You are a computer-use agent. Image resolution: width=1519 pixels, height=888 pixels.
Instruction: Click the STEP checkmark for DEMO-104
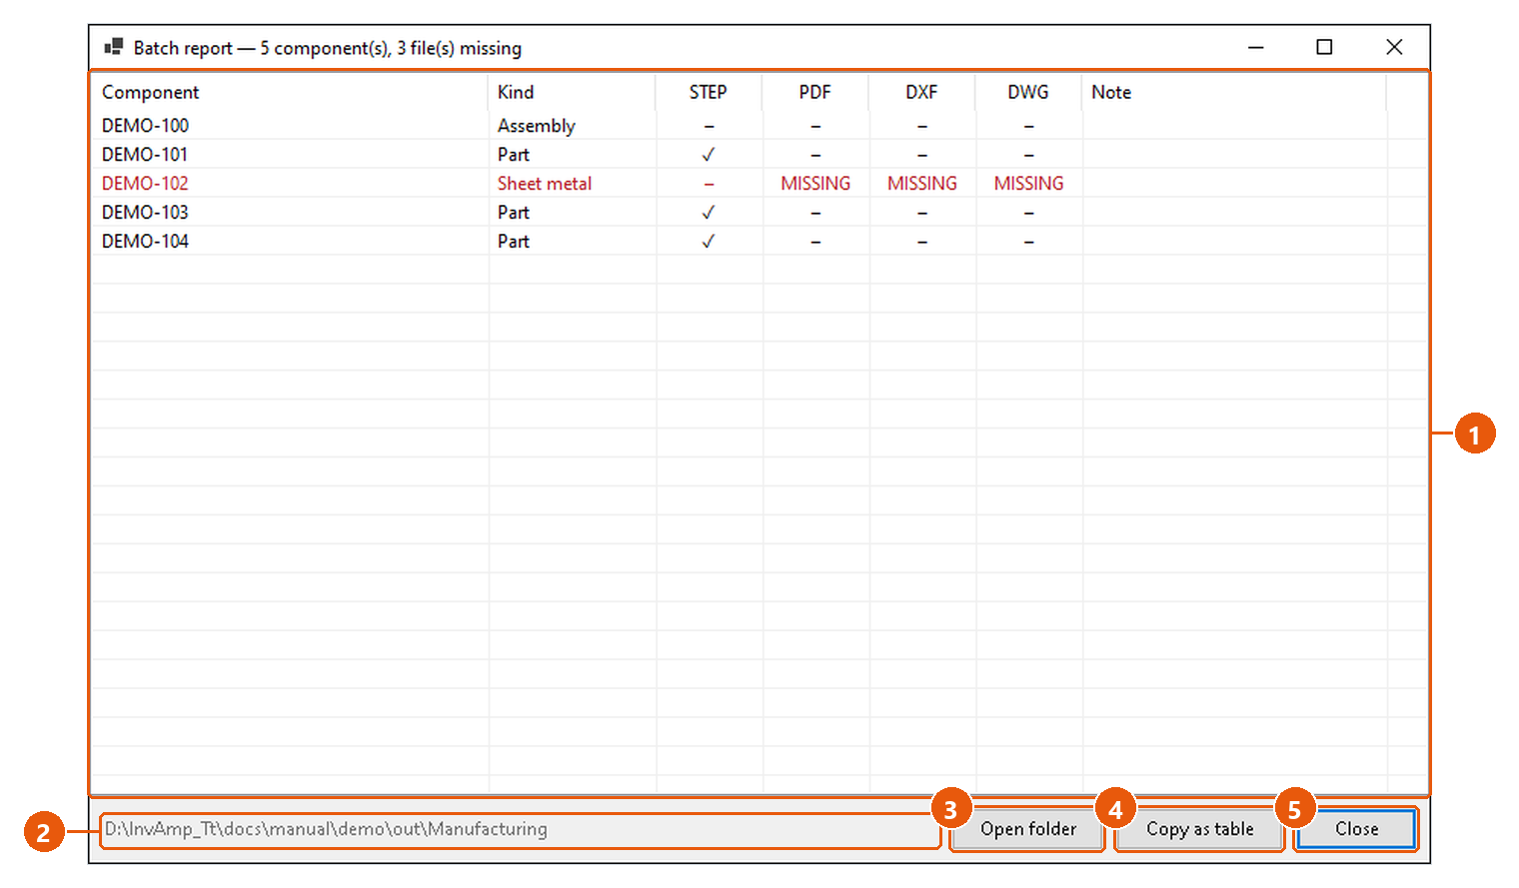point(709,242)
